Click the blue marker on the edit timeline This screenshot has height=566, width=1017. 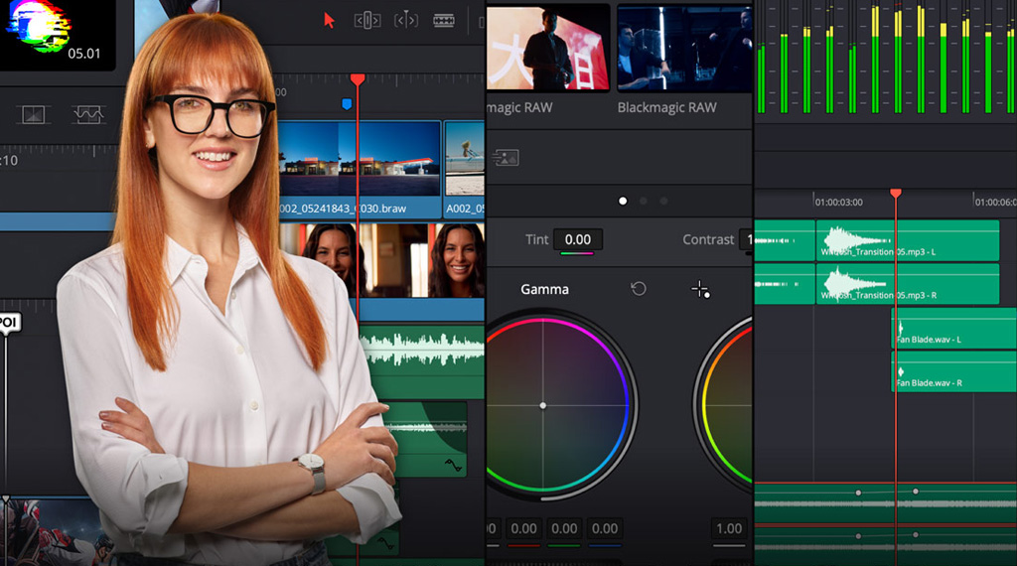[x=347, y=103]
